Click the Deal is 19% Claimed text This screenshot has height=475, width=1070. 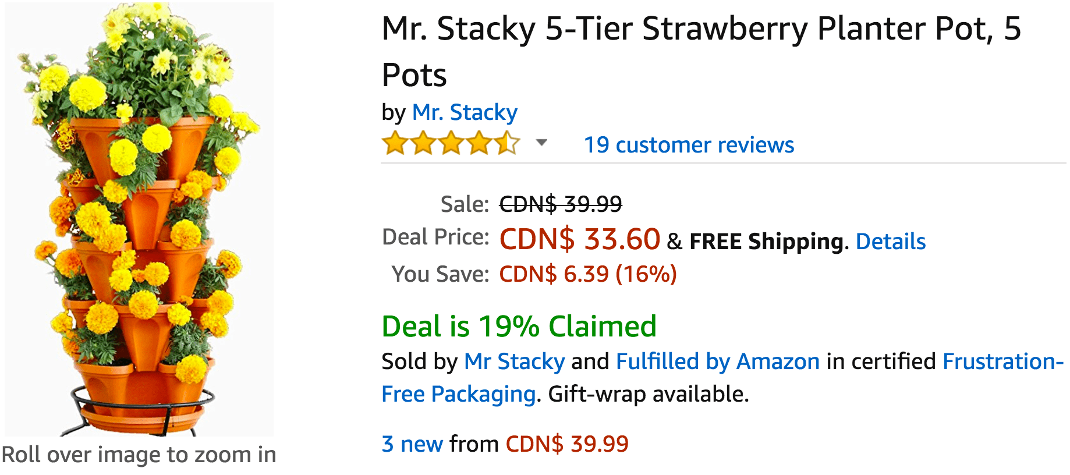point(519,326)
